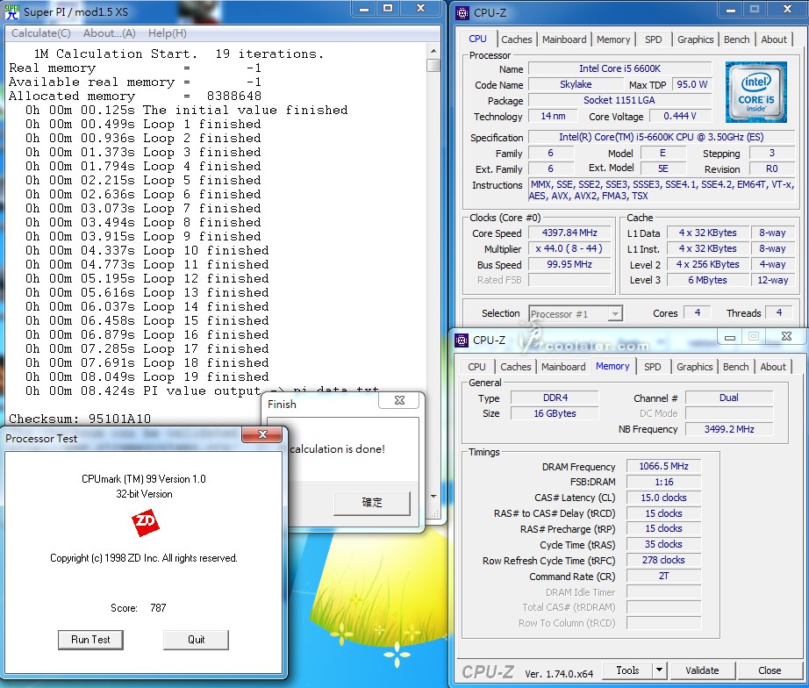
Task: Click the memory Type value DDR4
Action: tap(555, 398)
